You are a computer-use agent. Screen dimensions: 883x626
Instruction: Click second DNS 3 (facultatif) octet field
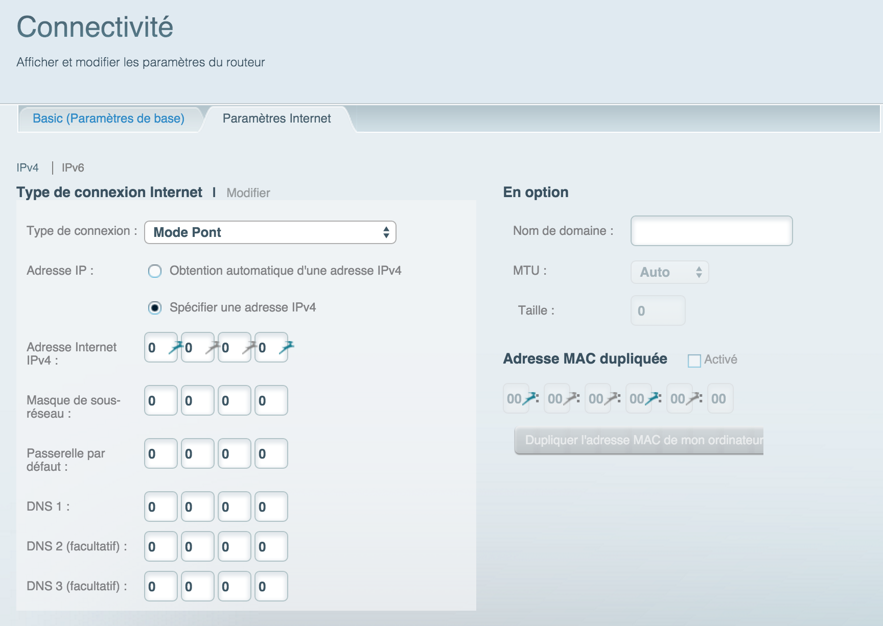point(198,587)
